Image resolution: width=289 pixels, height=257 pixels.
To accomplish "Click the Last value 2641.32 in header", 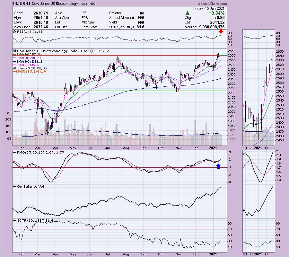I will pyautogui.click(x=217, y=22).
